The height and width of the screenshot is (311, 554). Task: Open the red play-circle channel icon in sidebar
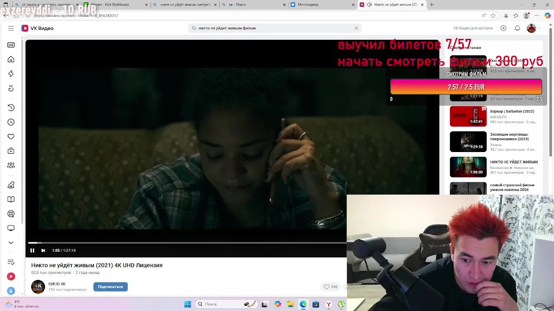(x=11, y=276)
